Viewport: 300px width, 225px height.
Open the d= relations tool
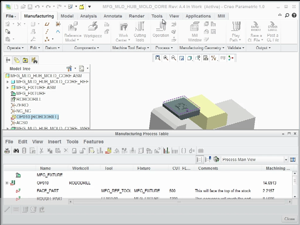pos(192,151)
